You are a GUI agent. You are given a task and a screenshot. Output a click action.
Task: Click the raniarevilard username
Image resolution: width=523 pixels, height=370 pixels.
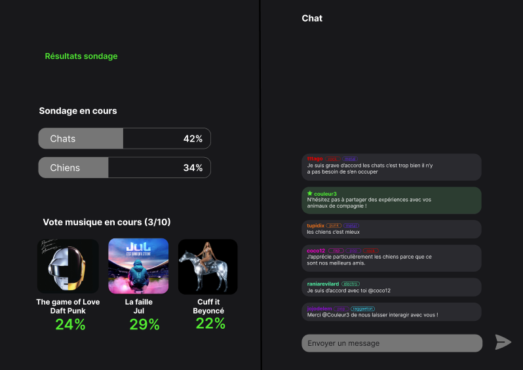coord(323,284)
